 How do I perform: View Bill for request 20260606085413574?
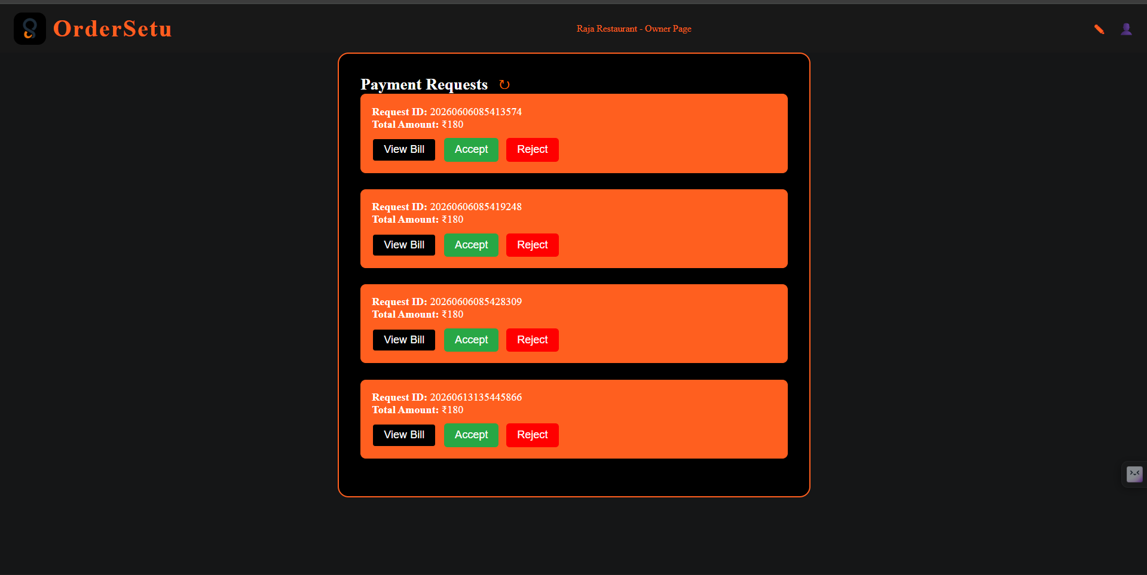pyautogui.click(x=404, y=150)
